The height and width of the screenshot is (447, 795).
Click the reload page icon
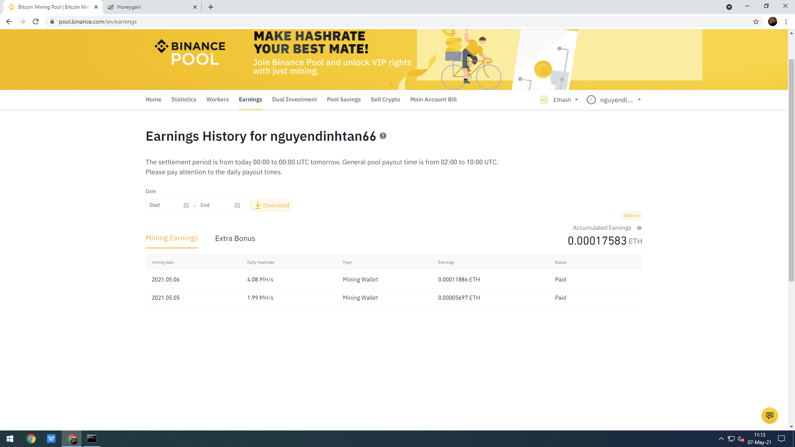click(36, 22)
